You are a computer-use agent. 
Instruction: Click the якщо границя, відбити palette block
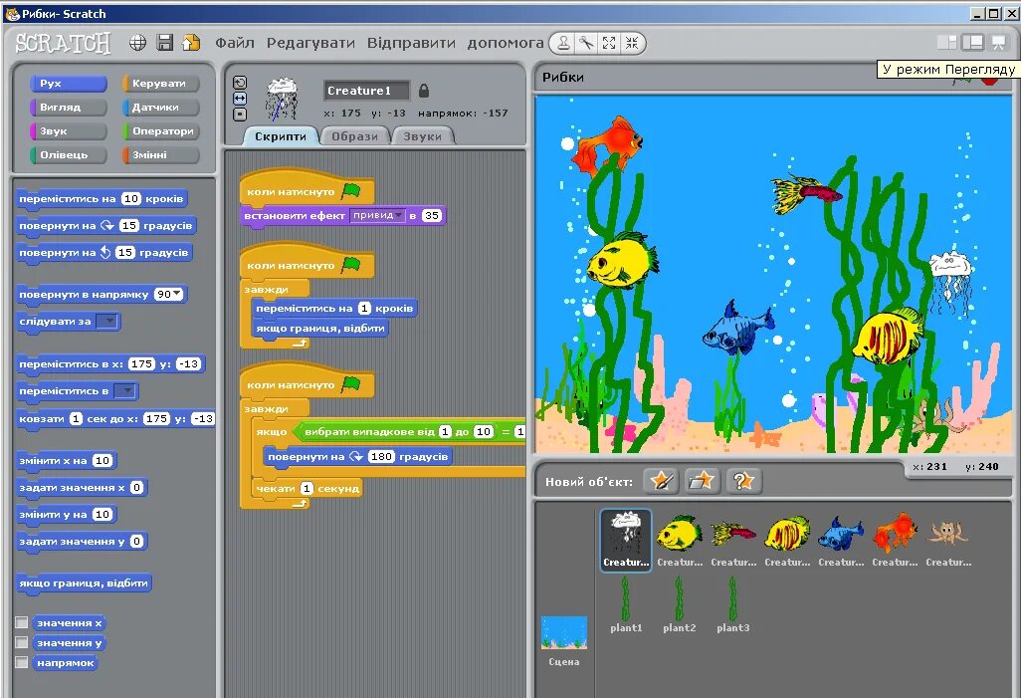coord(84,582)
